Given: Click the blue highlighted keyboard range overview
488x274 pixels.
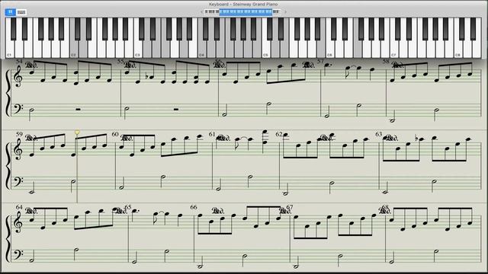Looking at the screenshot, I should click(x=246, y=12).
